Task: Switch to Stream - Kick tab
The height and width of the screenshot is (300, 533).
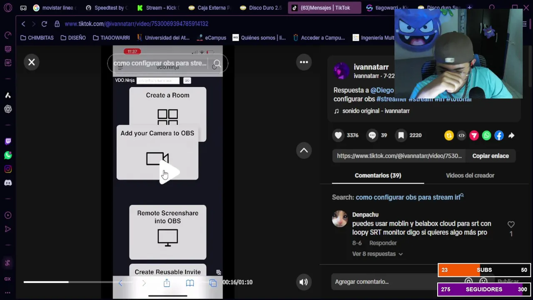Action: point(159,7)
